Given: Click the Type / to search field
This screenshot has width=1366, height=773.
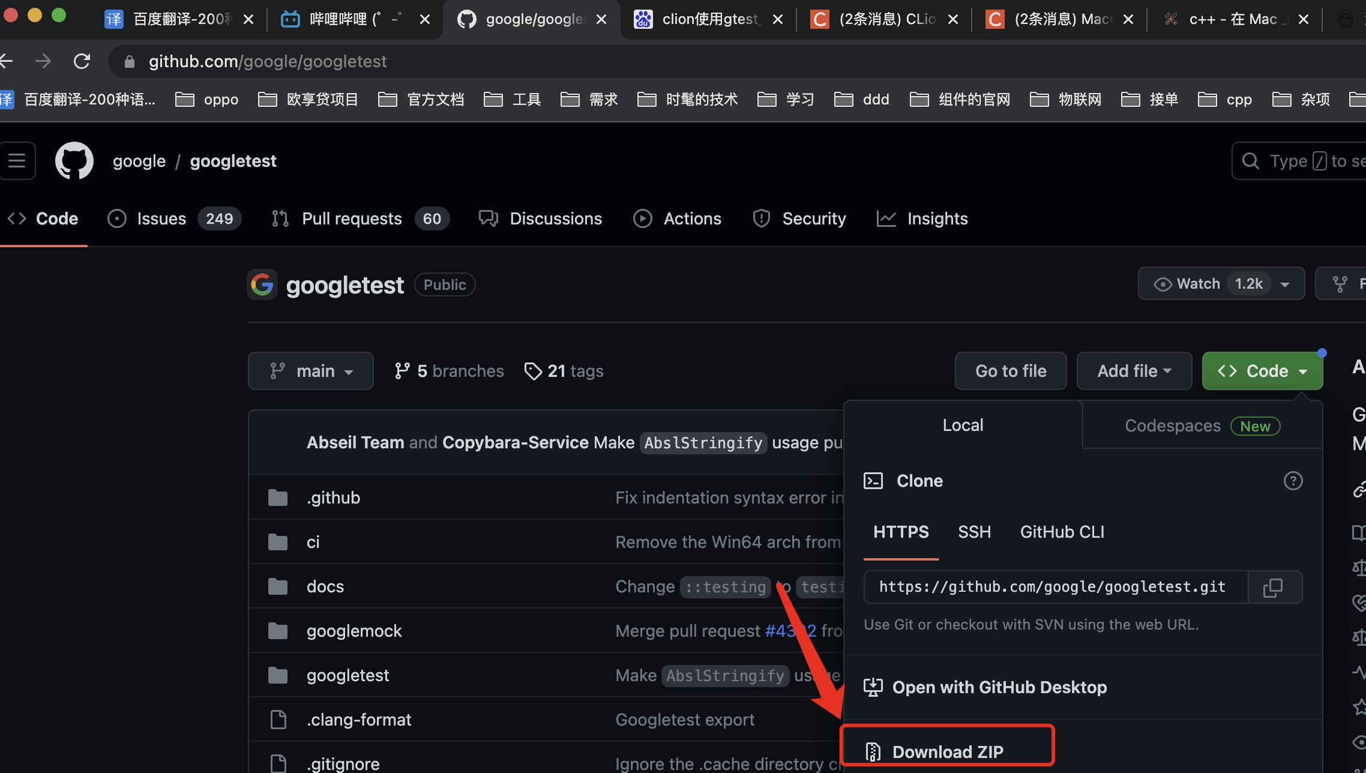Looking at the screenshot, I should point(1299,161).
